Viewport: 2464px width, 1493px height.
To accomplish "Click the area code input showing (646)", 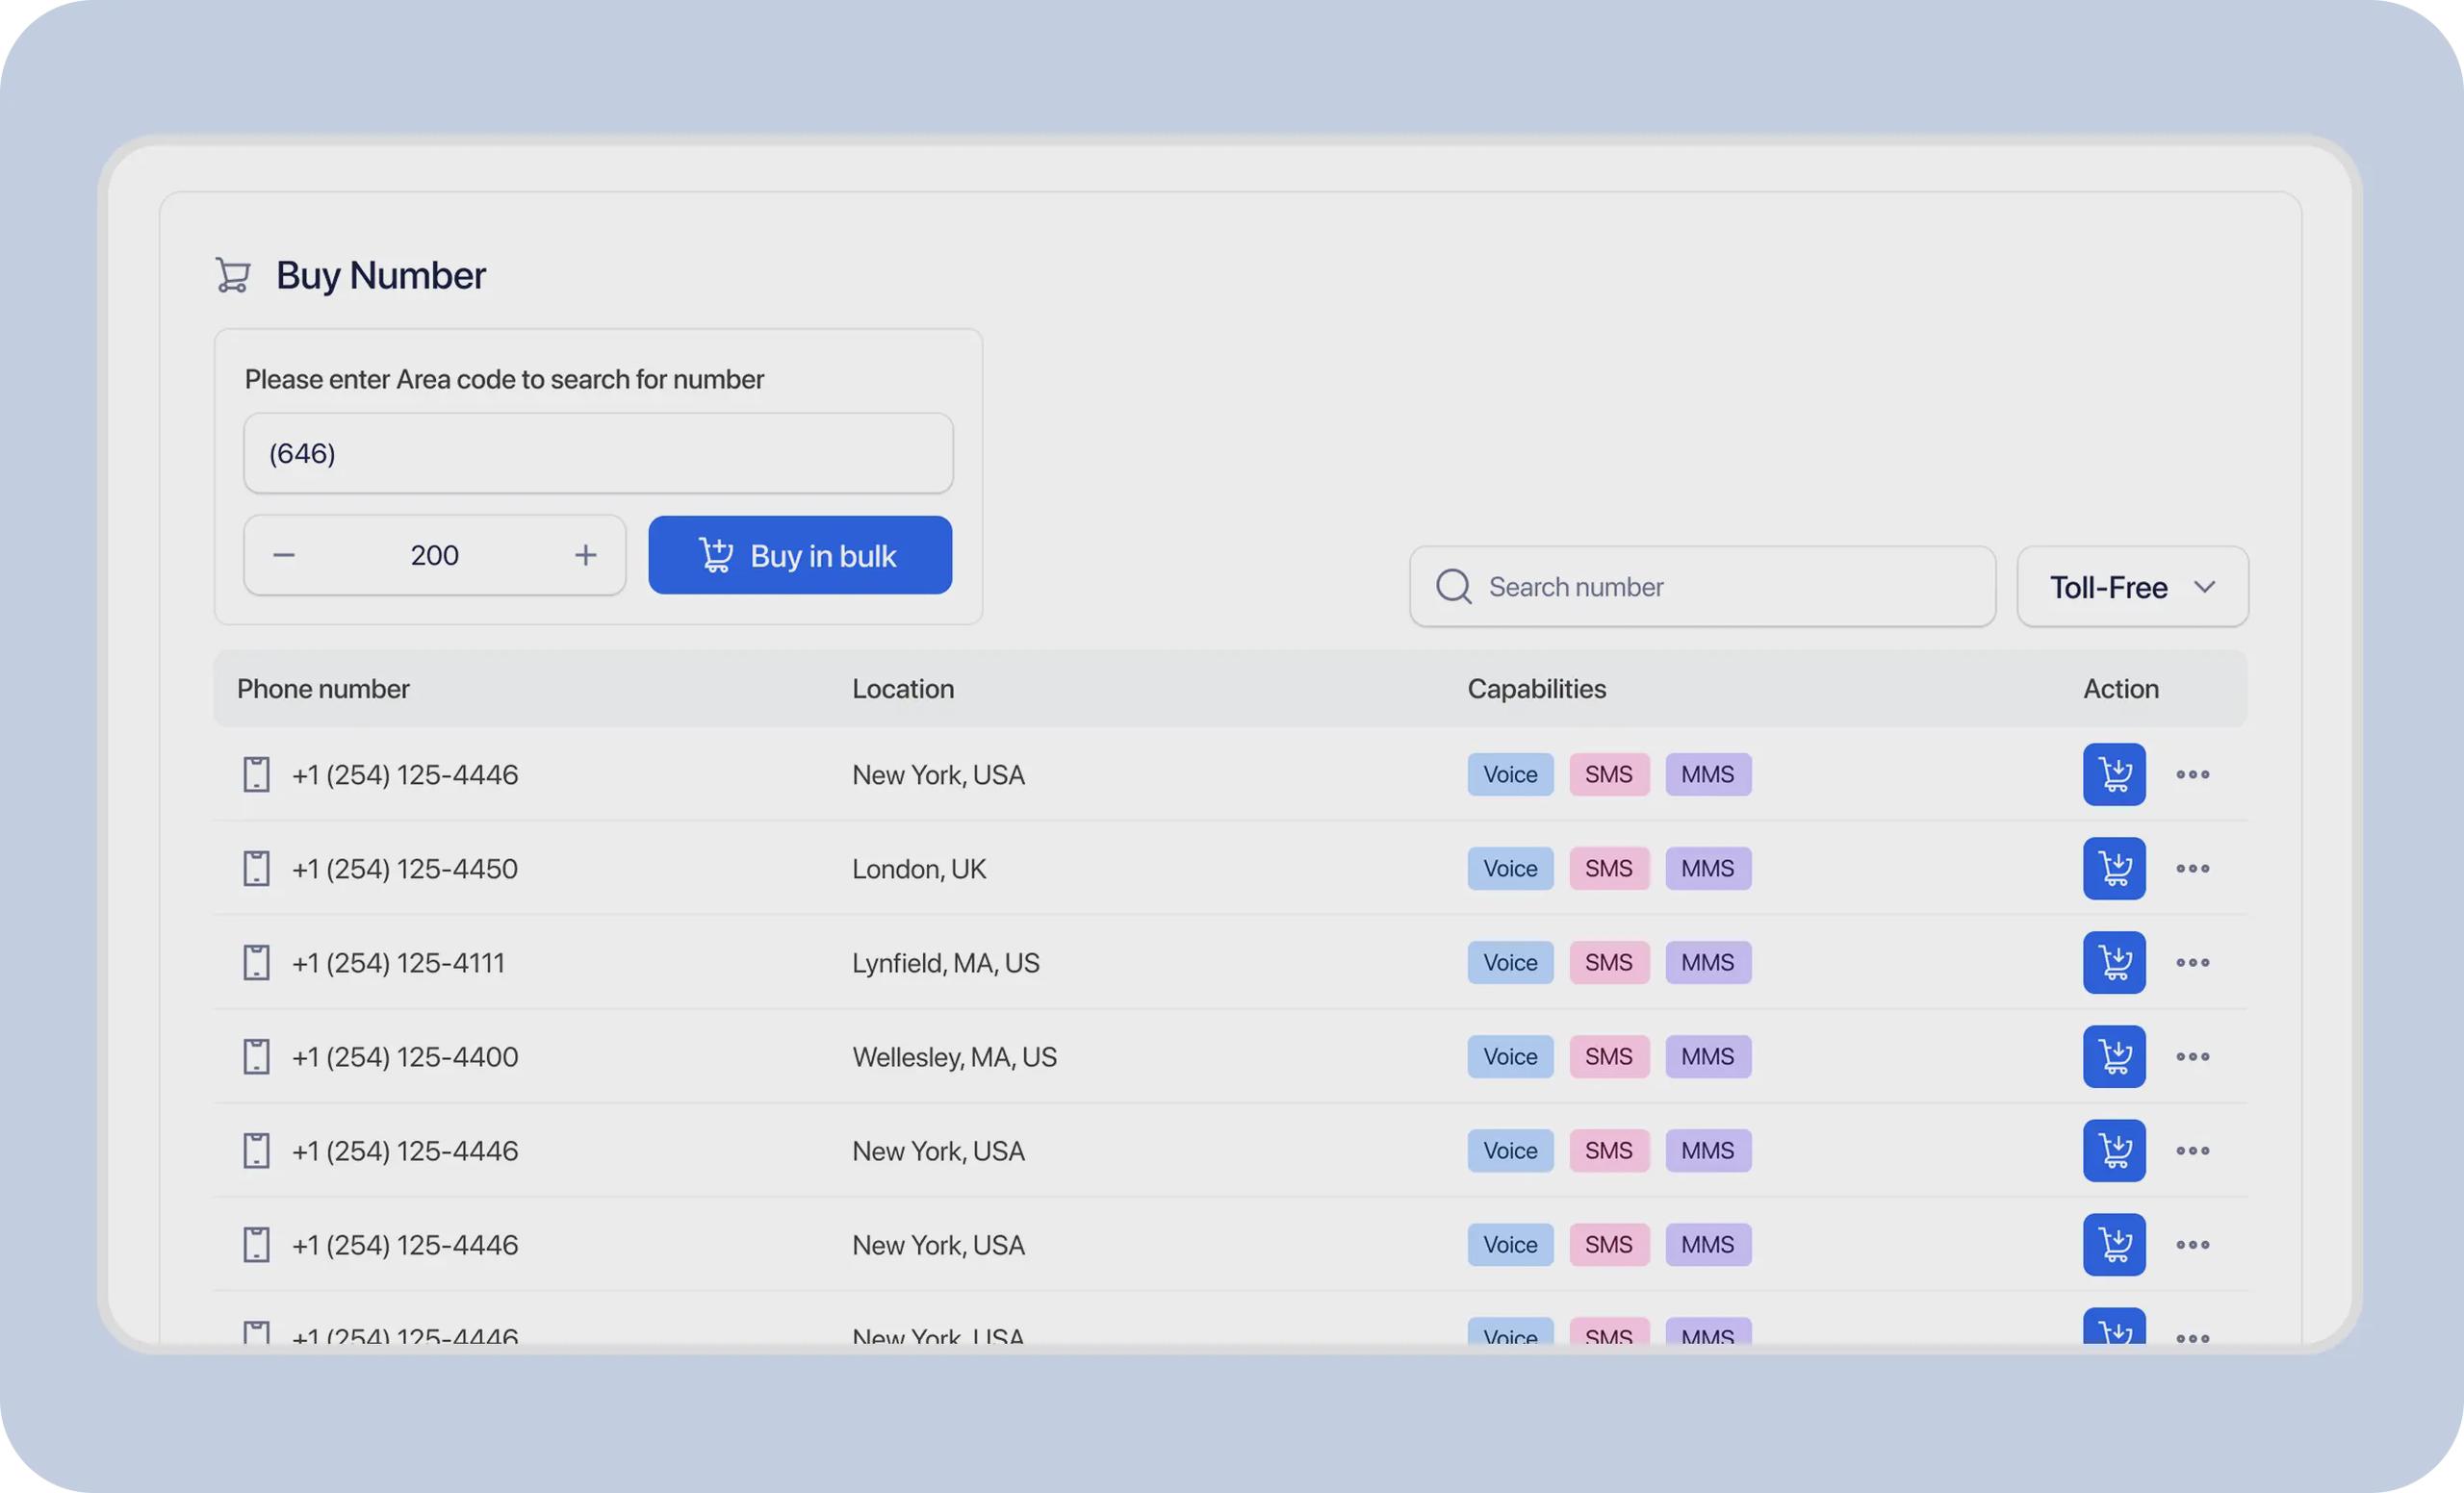I will tap(598, 454).
